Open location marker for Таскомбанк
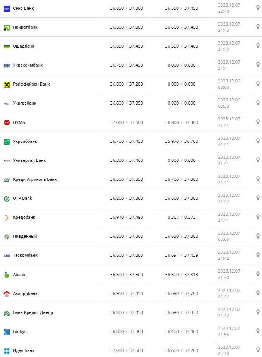The width and height of the screenshot is (262, 357). [258, 255]
